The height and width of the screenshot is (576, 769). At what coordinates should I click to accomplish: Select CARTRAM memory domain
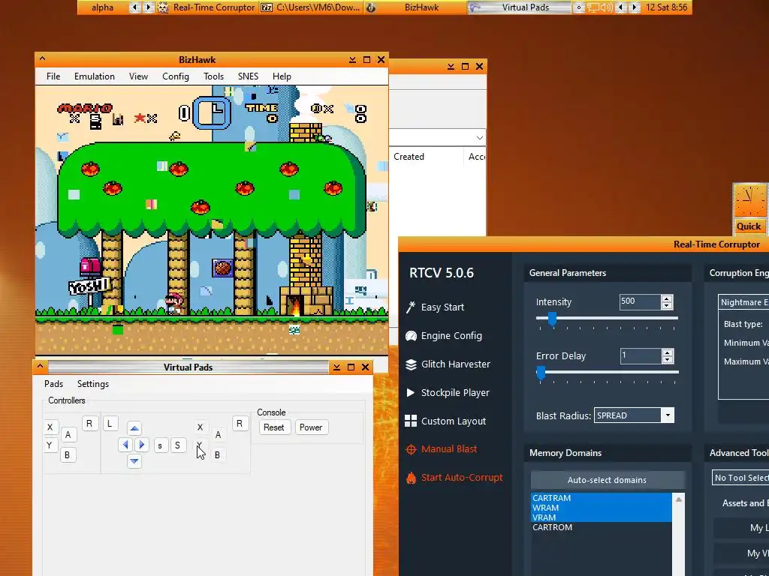602,498
